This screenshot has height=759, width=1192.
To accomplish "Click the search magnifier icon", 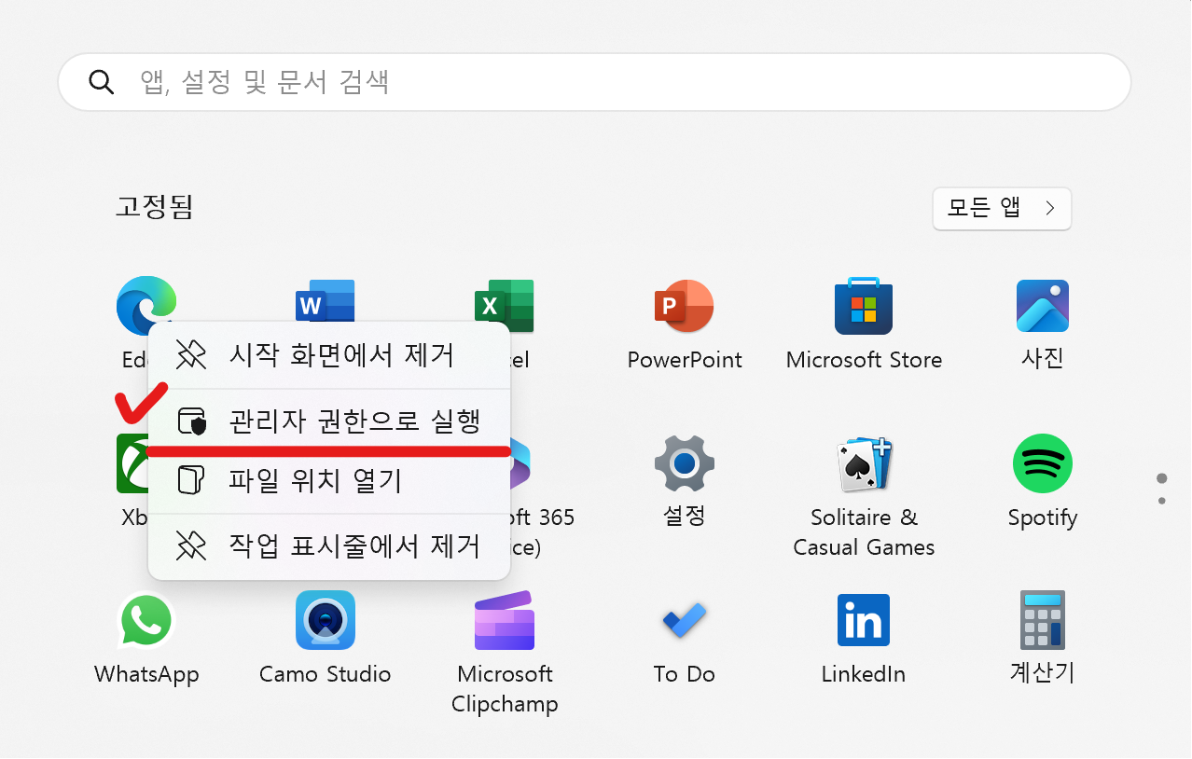I will coord(101,81).
